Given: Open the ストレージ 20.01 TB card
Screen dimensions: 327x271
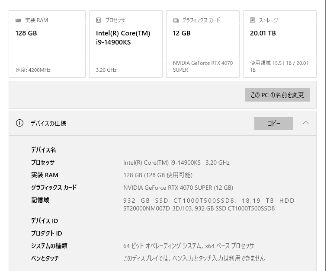Looking at the screenshot, I should tap(280, 44).
